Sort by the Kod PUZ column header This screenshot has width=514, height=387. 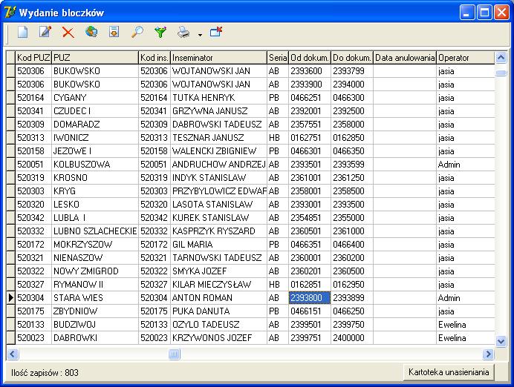pos(33,58)
